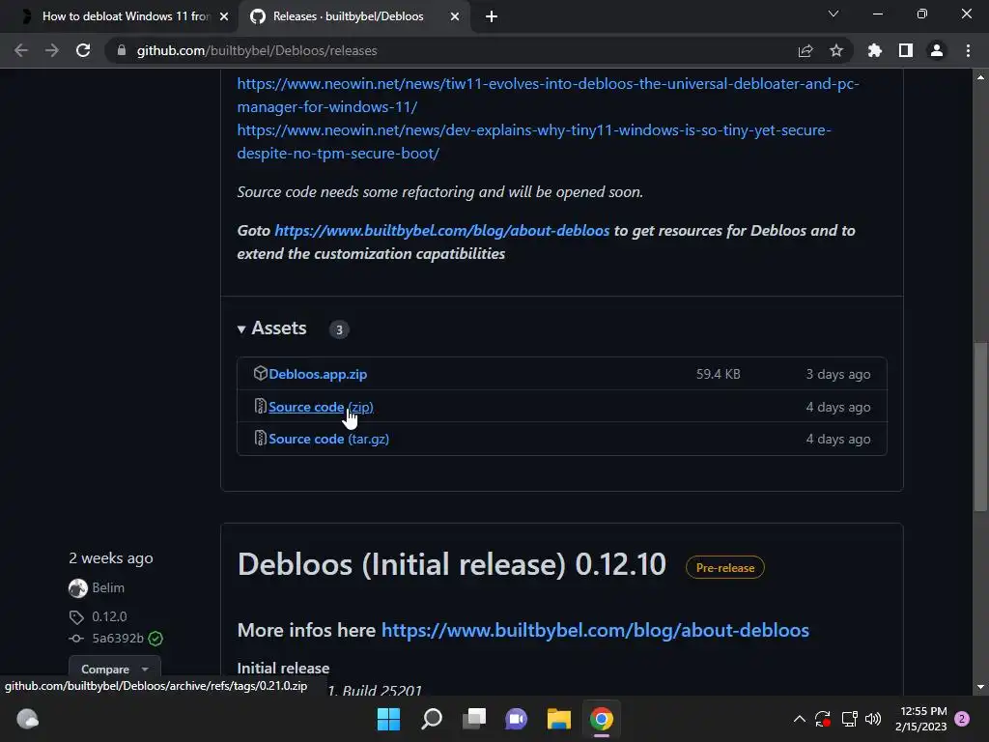View site lock information
Image resolution: width=989 pixels, height=742 pixels.
click(121, 50)
